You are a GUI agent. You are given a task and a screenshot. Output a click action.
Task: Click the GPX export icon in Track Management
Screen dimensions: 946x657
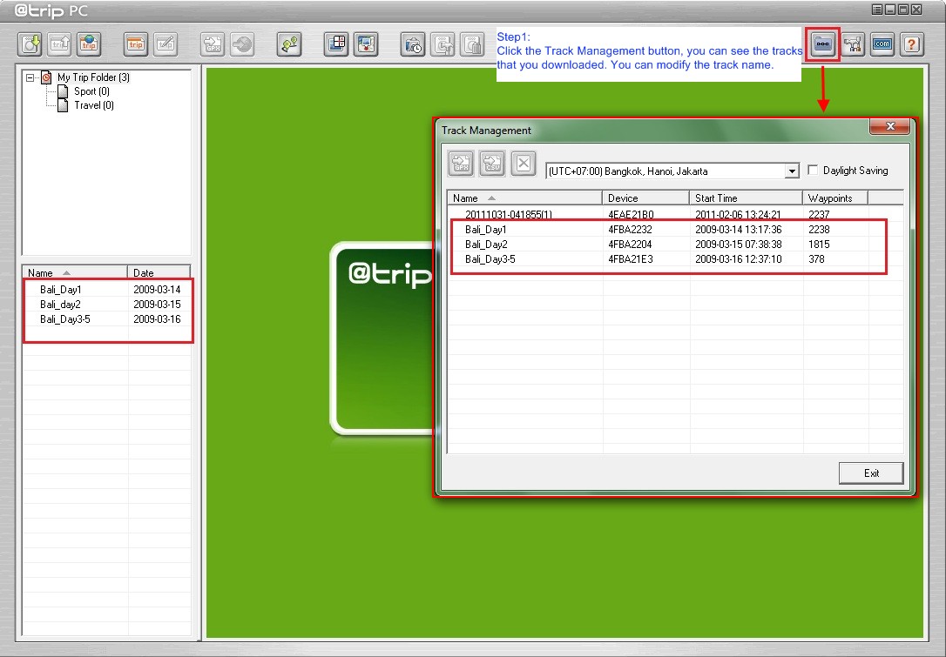[461, 164]
